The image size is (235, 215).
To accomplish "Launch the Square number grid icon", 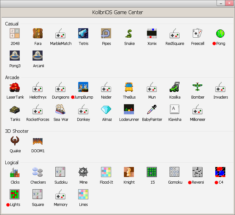I will pyautogui.click(x=38, y=194).
